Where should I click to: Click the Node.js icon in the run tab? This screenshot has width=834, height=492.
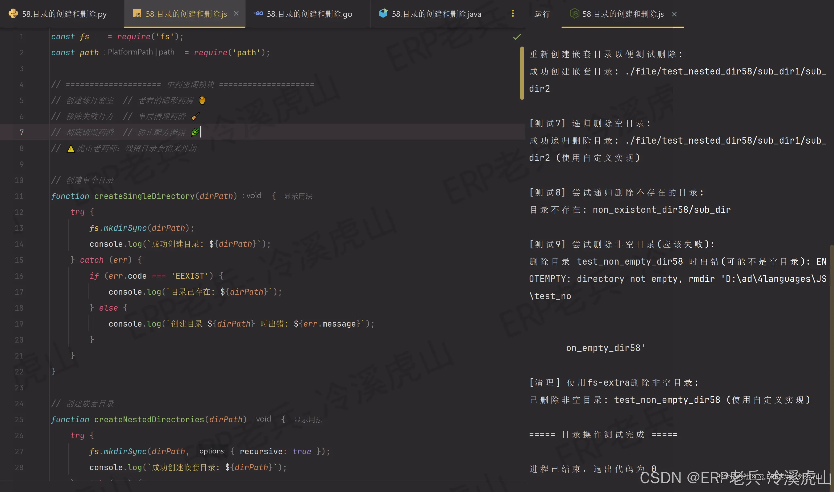click(574, 14)
